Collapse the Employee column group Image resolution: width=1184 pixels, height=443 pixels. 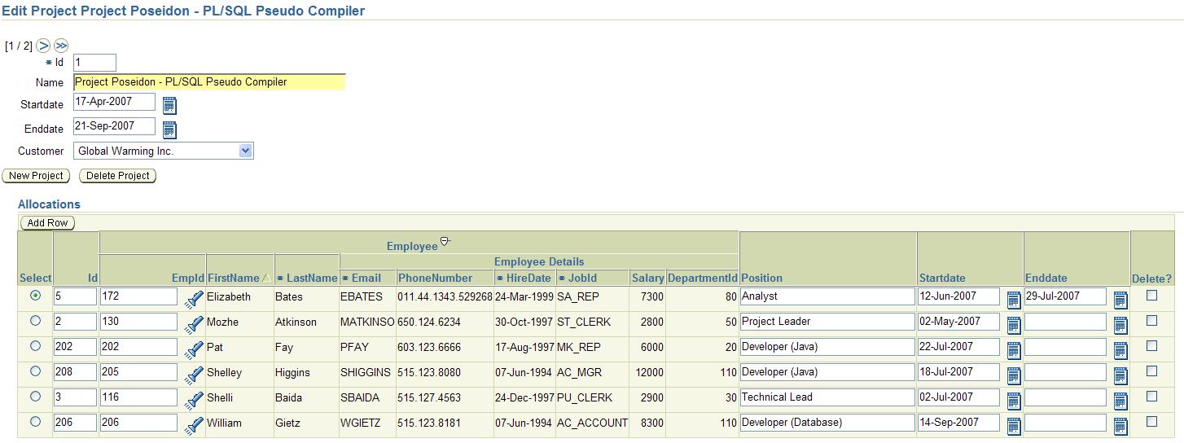click(445, 242)
